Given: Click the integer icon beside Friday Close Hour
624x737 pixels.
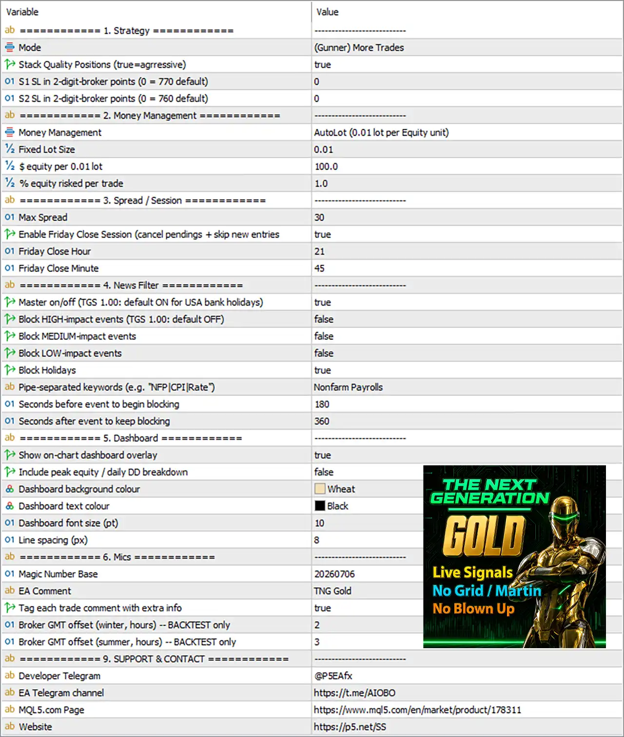Looking at the screenshot, I should click(10, 251).
